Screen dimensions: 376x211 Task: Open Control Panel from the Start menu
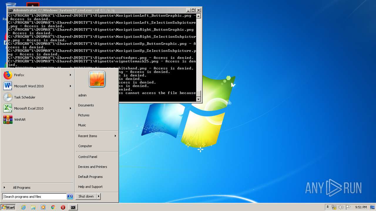pos(97,157)
